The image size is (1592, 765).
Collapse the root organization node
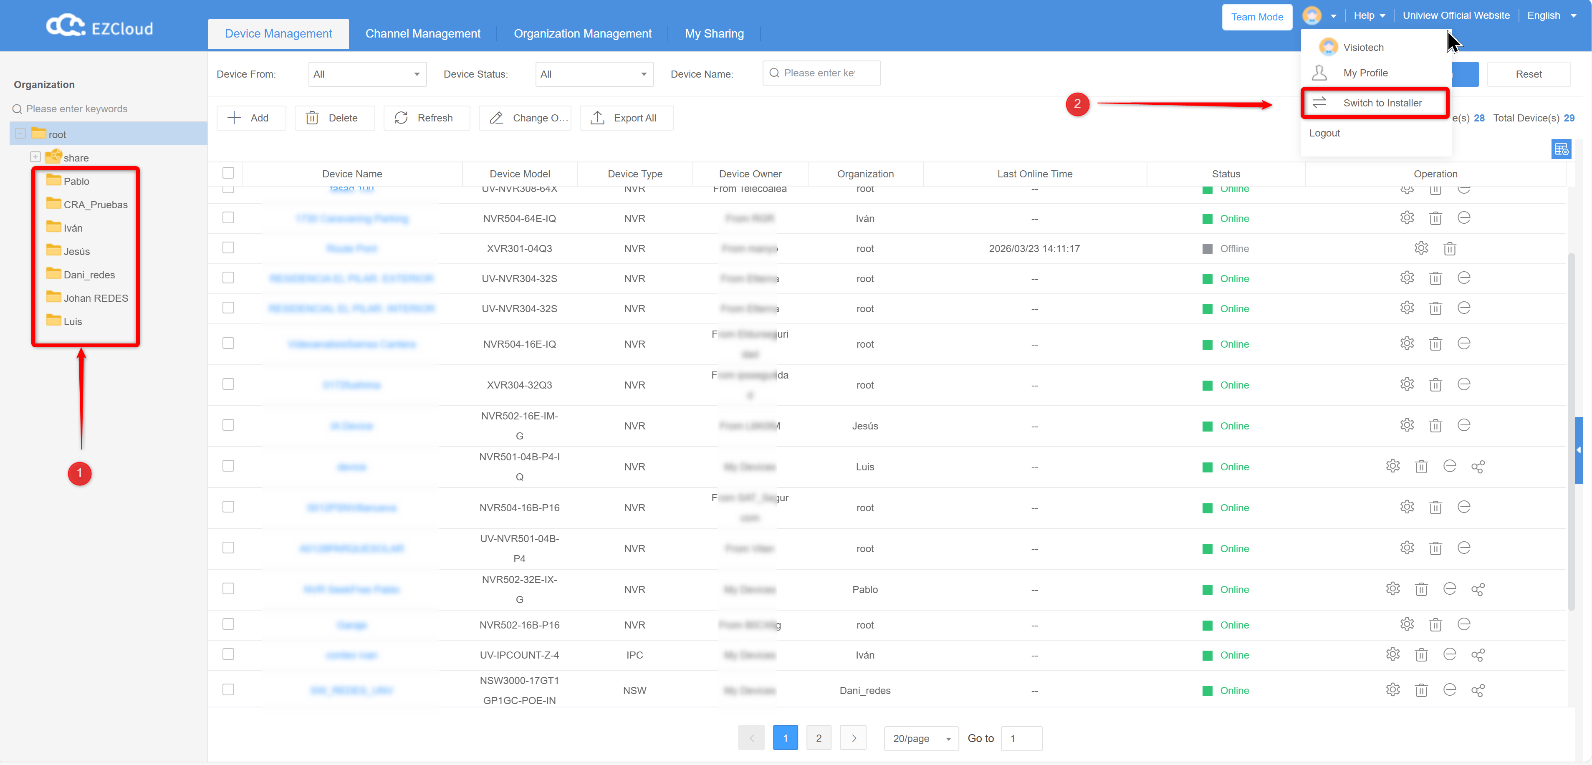click(20, 134)
